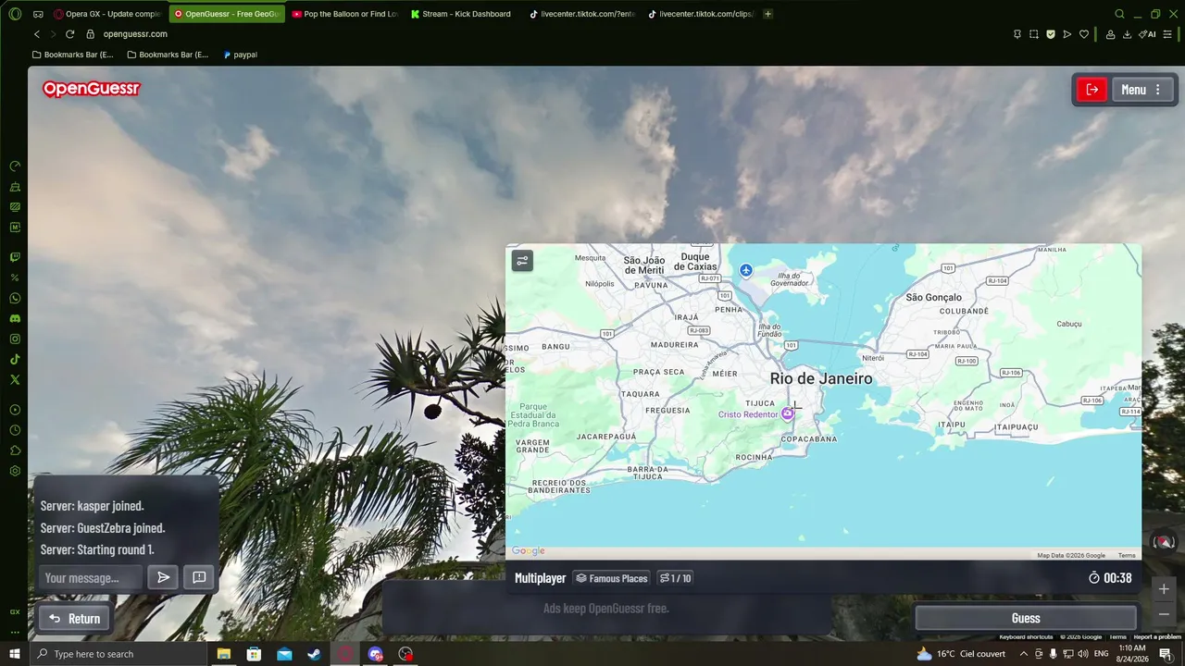Open the AI assistant toolbar button
Image resolution: width=1185 pixels, height=666 pixels.
tap(1148, 34)
